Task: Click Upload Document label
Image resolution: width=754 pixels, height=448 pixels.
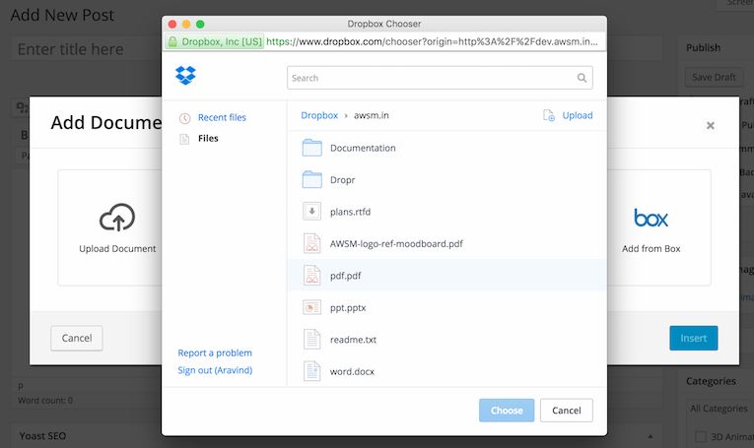Action: pos(117,249)
